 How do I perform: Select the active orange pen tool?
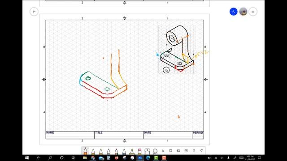tap(85, 151)
